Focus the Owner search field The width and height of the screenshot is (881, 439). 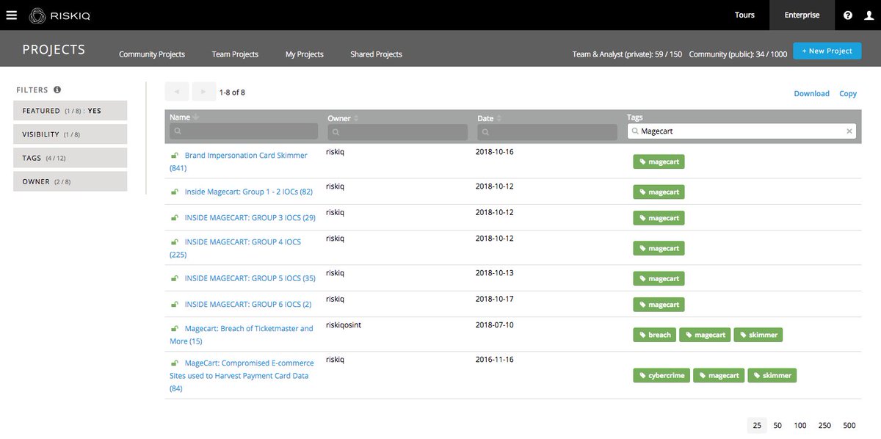pyautogui.click(x=397, y=132)
